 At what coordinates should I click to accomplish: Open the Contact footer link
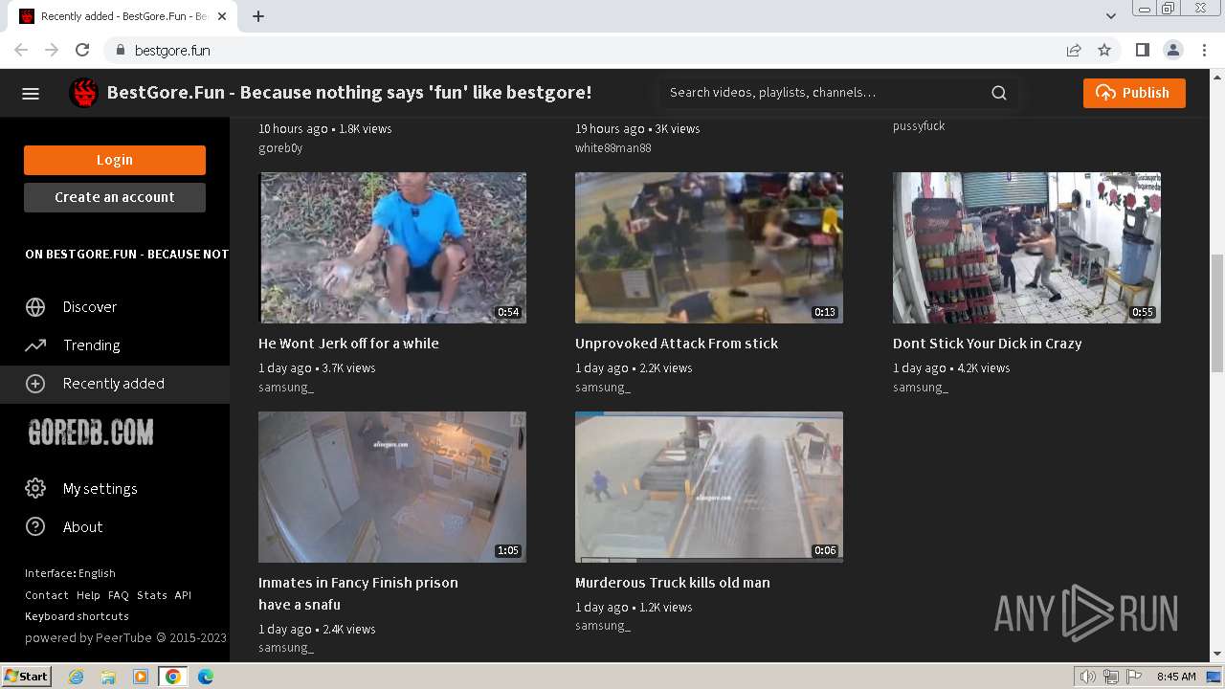point(46,595)
